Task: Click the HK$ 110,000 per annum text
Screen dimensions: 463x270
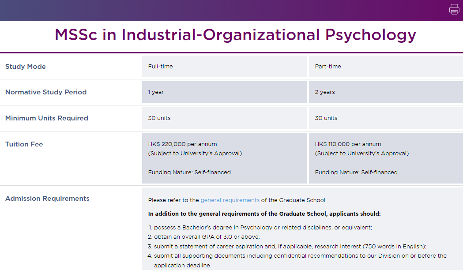Action: 348,144
